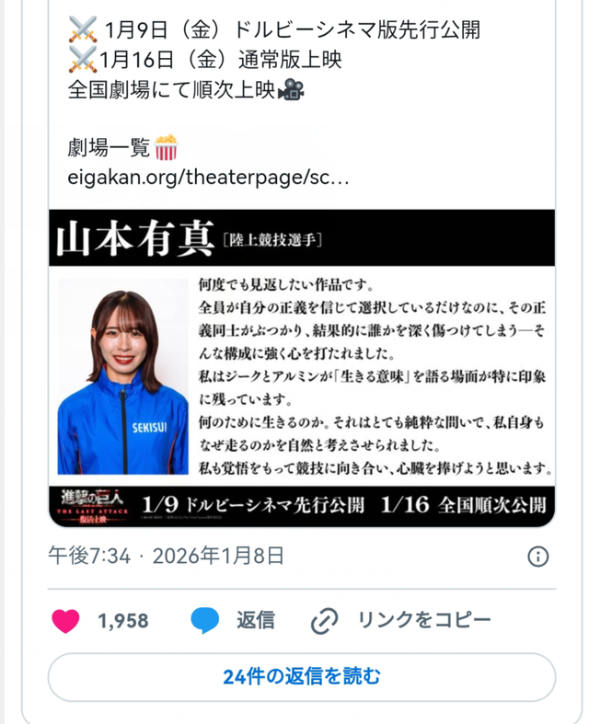Viewport: 589px width, 724px height.
Task: Click the 進撃の巨人 logo in footer banner
Action: pyautogui.click(x=93, y=507)
